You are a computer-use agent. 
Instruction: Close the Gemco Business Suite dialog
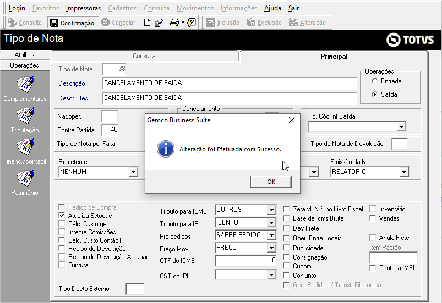tap(292, 120)
